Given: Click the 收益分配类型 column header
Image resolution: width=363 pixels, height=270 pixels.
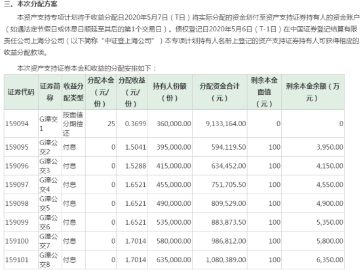Looking at the screenshot, I should point(73,92).
